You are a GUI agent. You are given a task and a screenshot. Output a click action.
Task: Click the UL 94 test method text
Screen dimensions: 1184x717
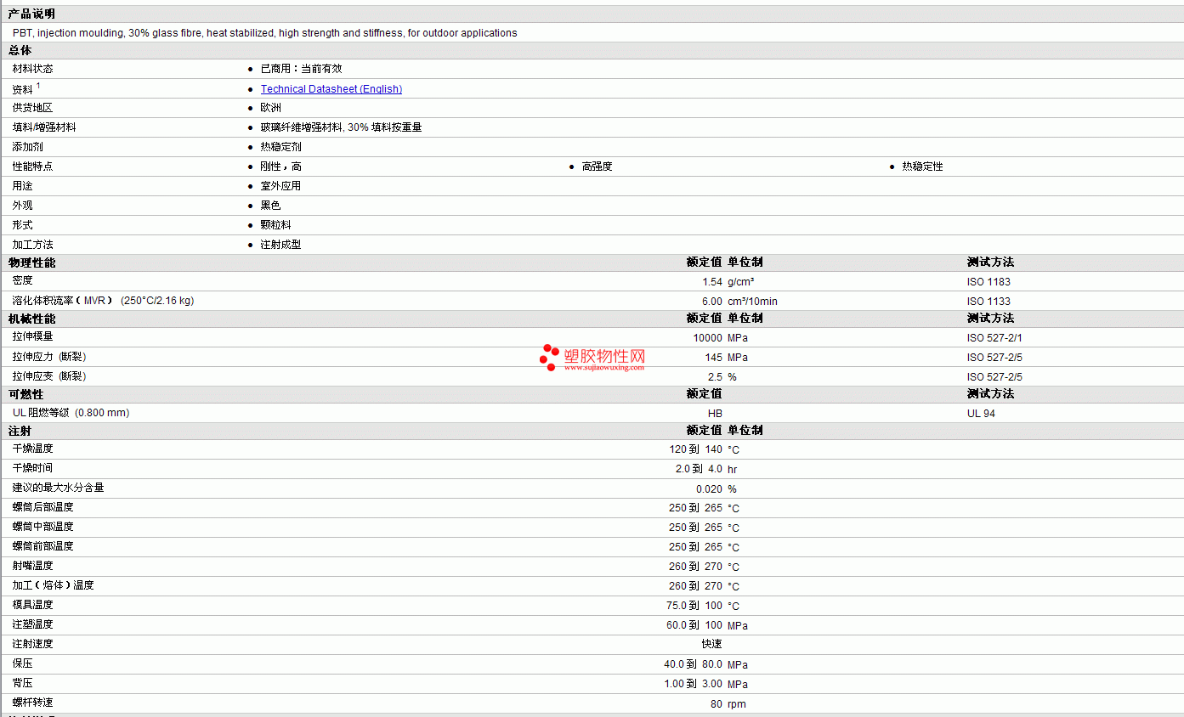point(981,414)
